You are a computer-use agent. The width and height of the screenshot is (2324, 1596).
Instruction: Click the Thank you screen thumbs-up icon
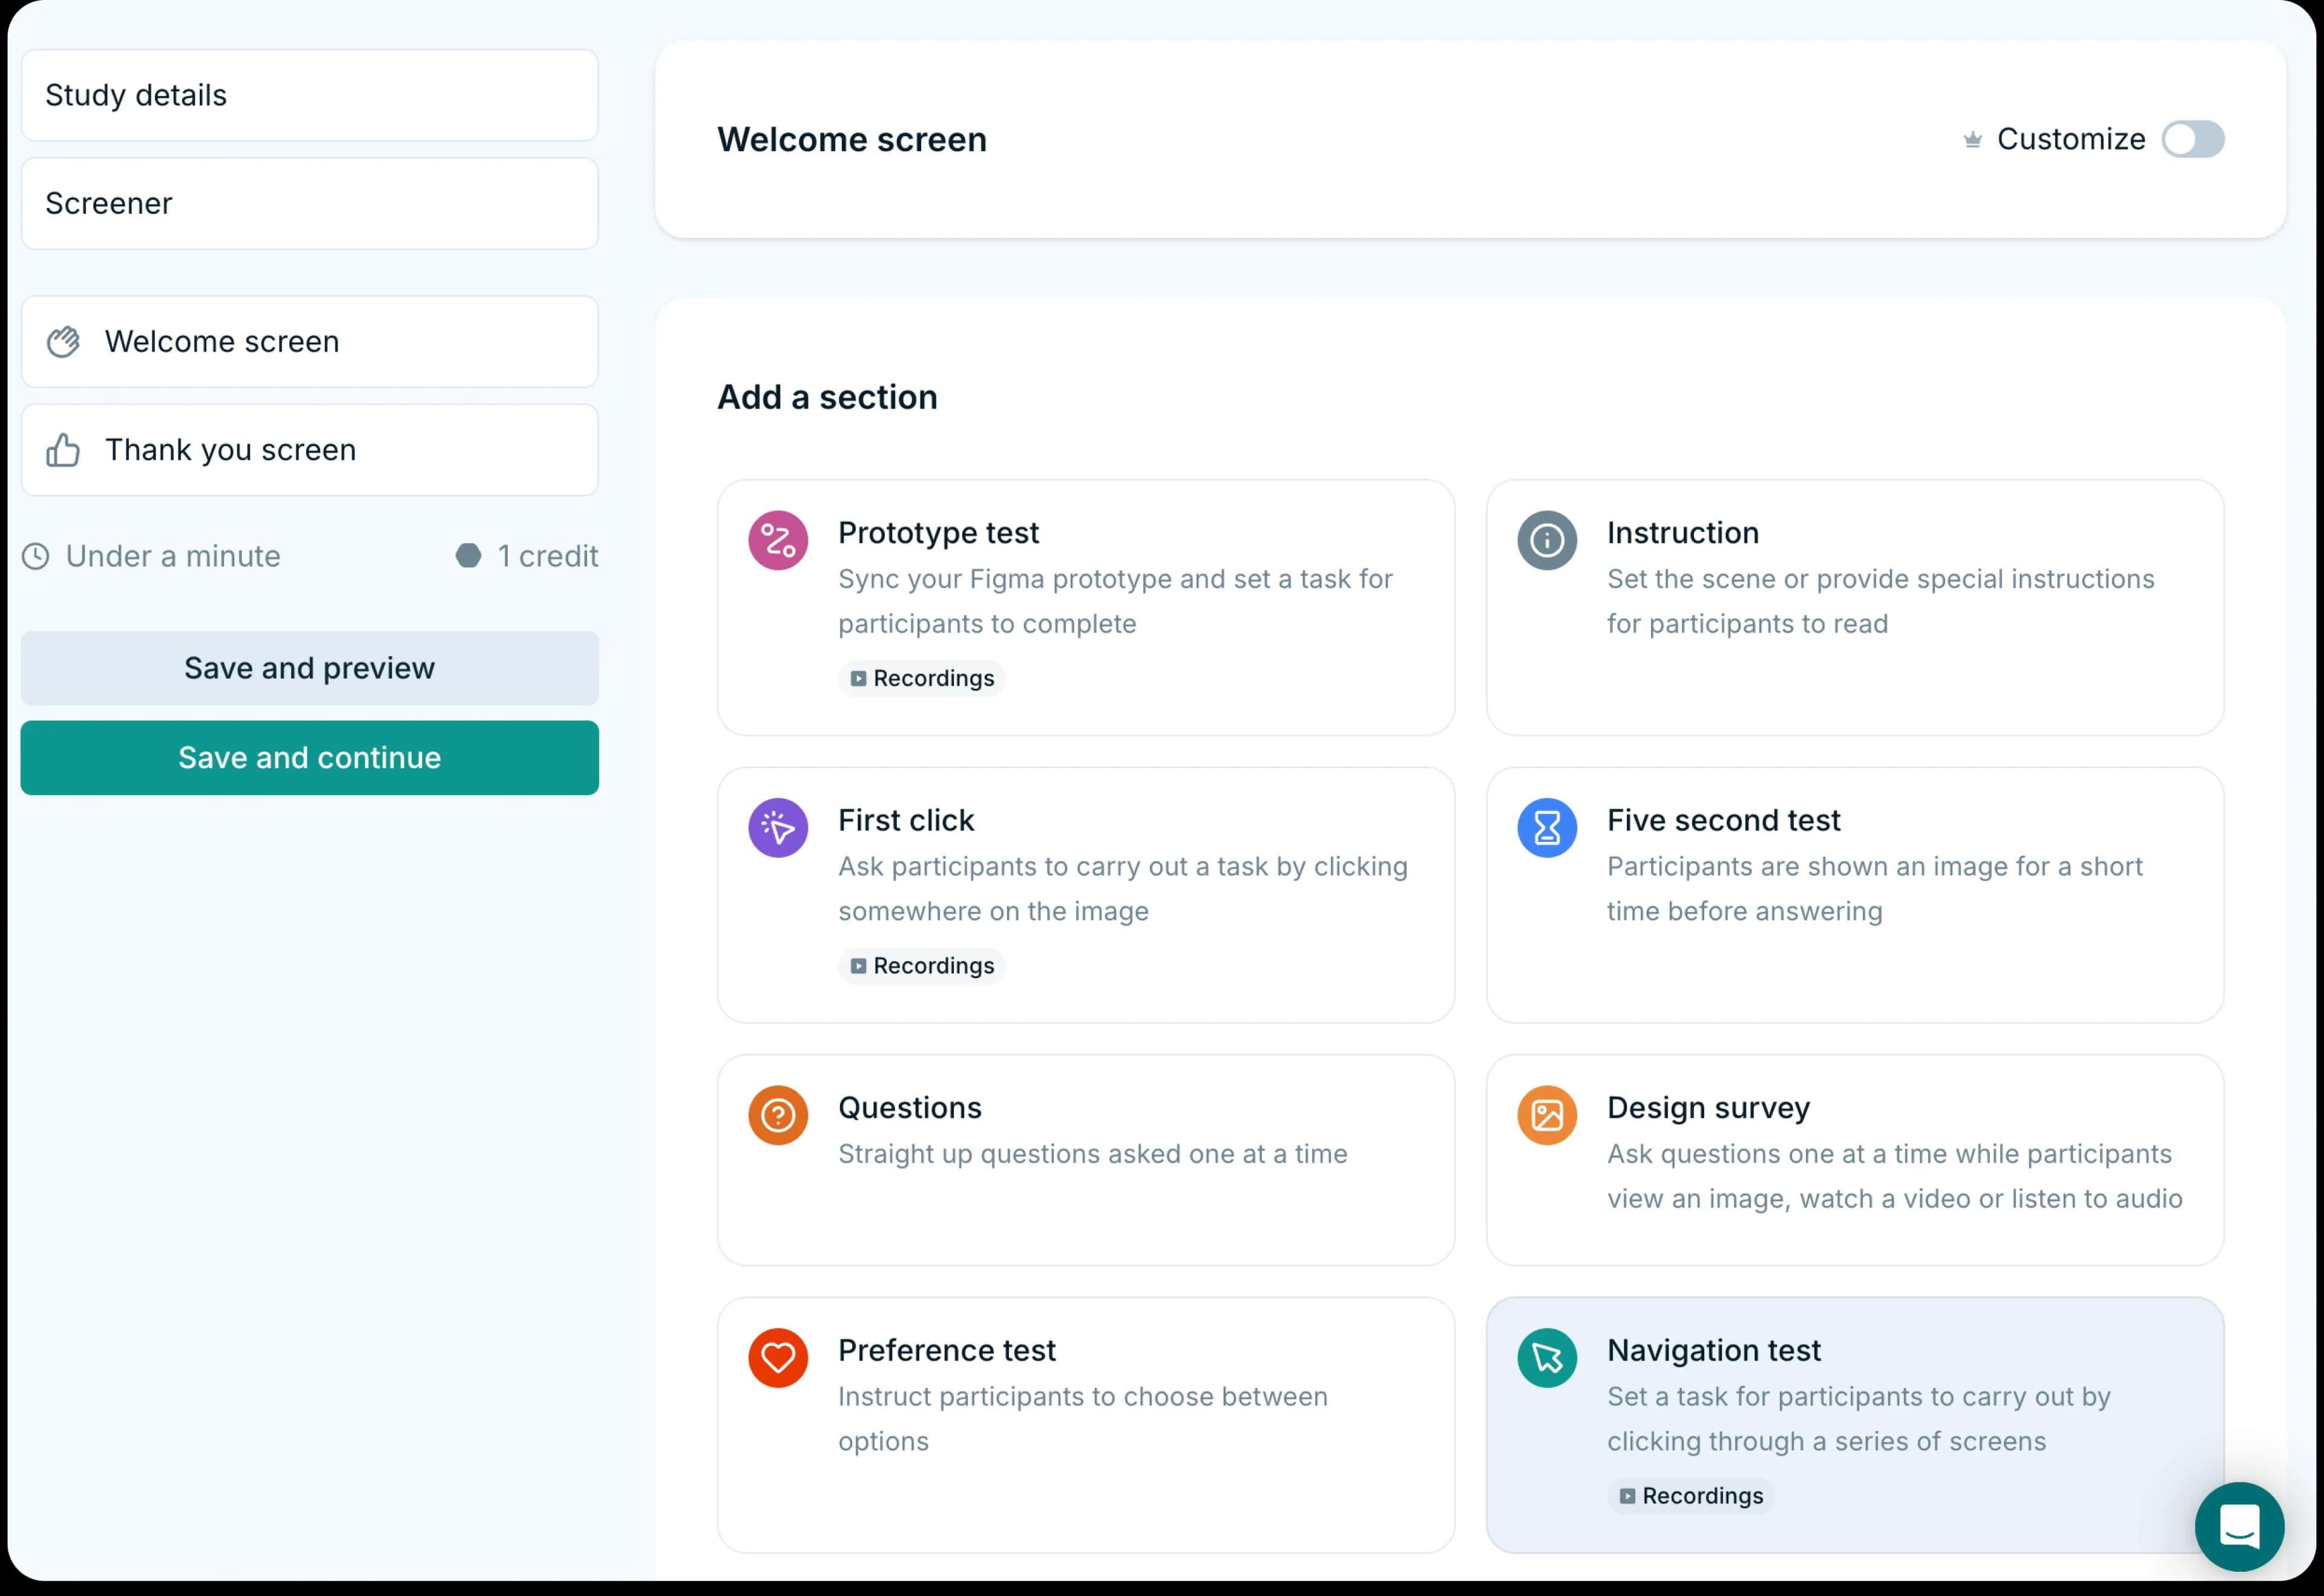(x=63, y=449)
